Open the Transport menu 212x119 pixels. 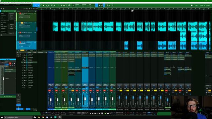tap(20, 3)
